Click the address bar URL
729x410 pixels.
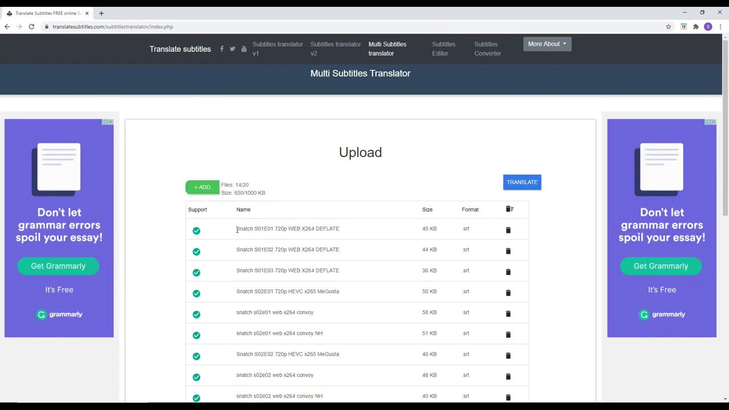113,27
